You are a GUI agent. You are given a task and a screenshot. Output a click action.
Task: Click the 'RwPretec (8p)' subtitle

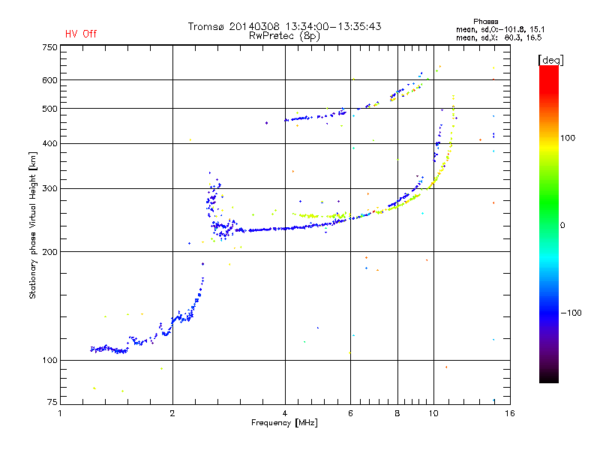[284, 36]
